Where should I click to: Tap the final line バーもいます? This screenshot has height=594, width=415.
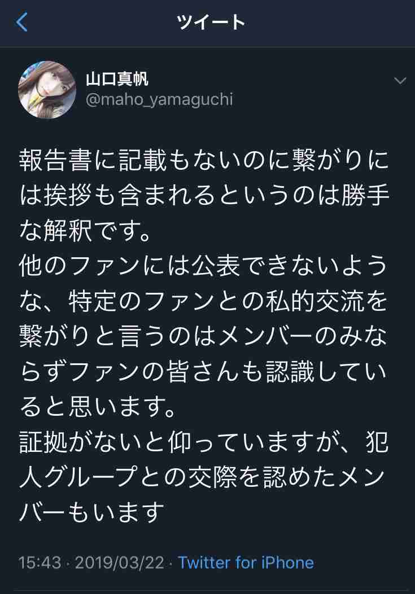pyautogui.click(x=92, y=513)
